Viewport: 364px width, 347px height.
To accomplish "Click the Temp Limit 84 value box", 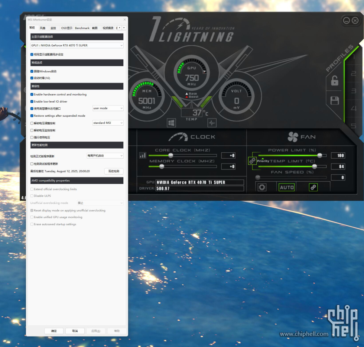I will 338,166.
